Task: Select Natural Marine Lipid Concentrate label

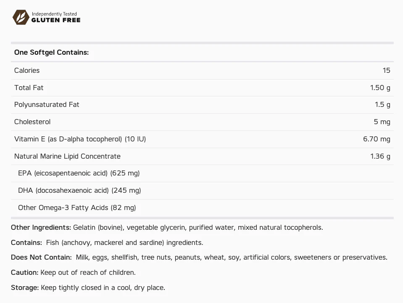Action: pyautogui.click(x=67, y=156)
